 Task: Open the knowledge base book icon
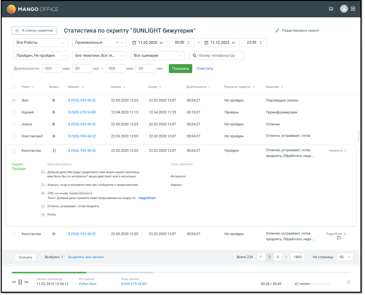pos(331,9)
